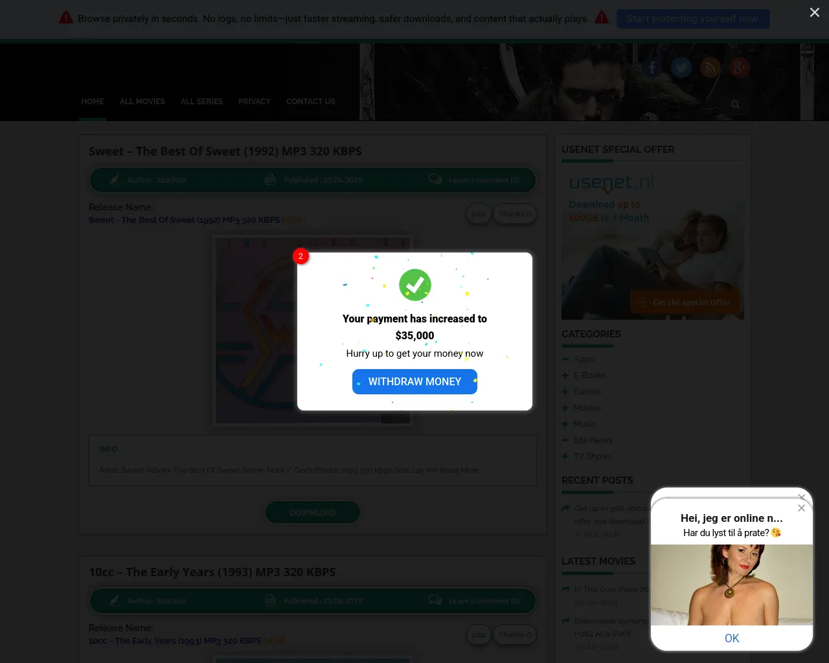
Task: Click the Thanks 0 button on 10cc post
Action: tap(515, 635)
